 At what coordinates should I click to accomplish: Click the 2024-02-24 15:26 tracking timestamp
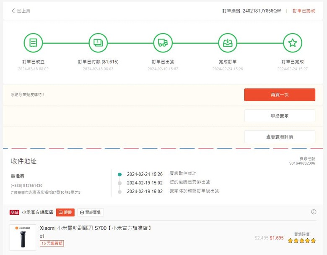145,174
